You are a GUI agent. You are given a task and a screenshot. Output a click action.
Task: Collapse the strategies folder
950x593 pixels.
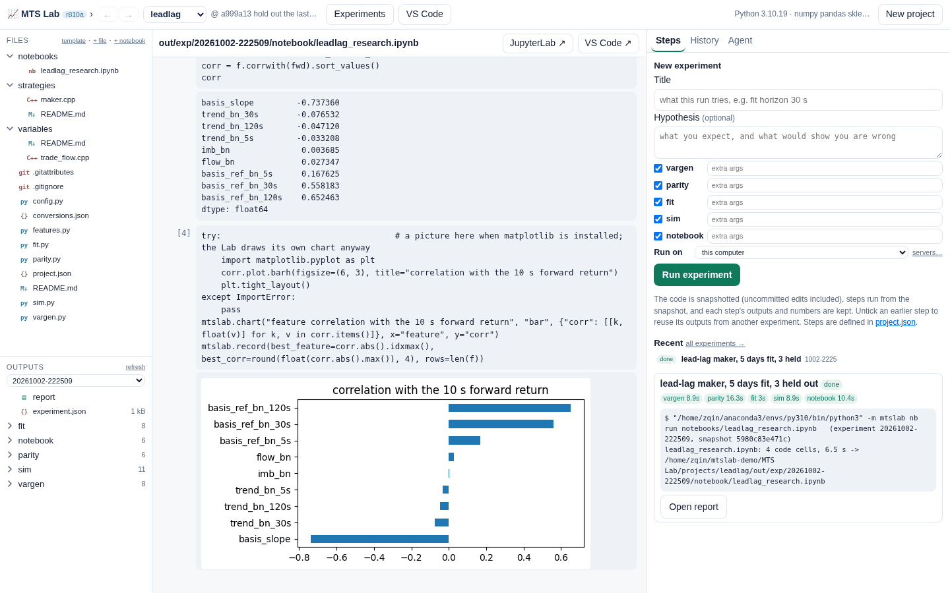(x=10, y=86)
